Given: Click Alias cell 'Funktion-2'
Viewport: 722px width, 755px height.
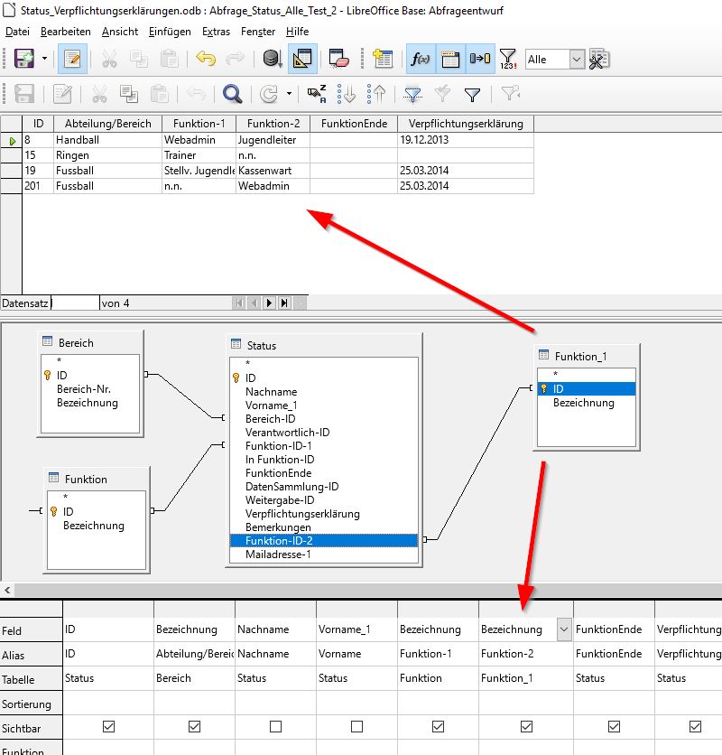Looking at the screenshot, I should coord(525,654).
